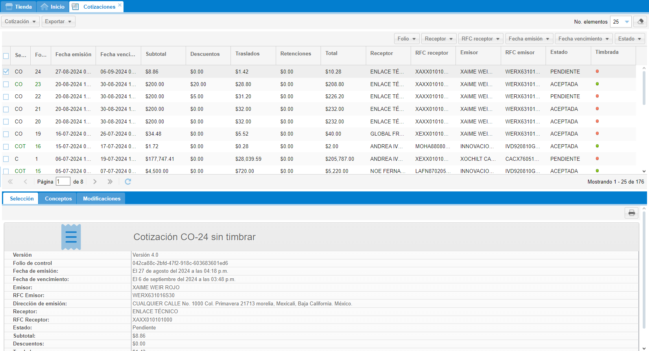
Task: Check the checkbox for folio 23 row
Action: (6, 84)
